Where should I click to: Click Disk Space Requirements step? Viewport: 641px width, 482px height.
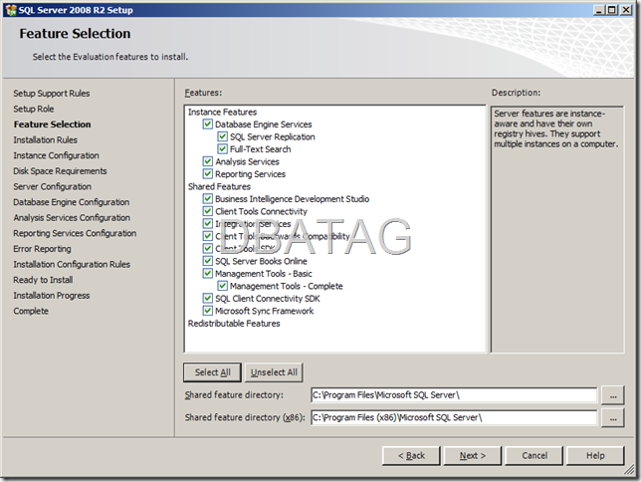pyautogui.click(x=60, y=171)
